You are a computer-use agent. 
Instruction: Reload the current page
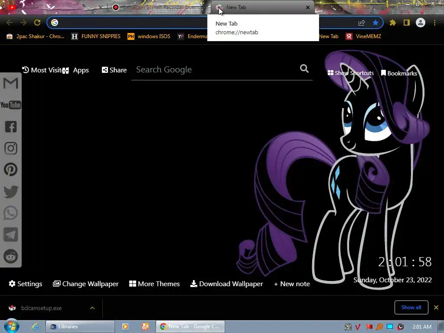37,23
